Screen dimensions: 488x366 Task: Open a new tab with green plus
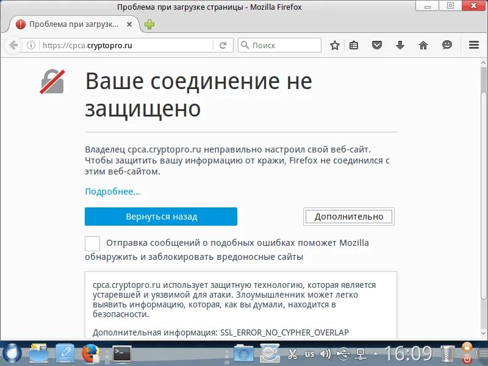click(149, 24)
